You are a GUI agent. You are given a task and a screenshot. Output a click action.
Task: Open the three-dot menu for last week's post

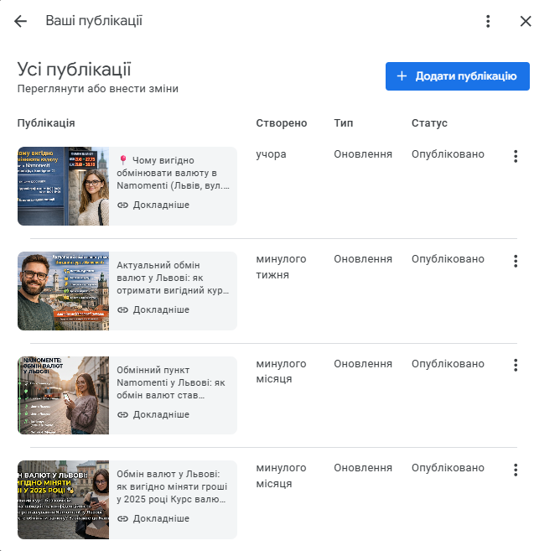516,261
